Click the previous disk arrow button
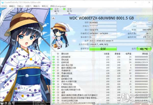Image resolution: width=153 pixels, height=105 pixels. [53, 18]
